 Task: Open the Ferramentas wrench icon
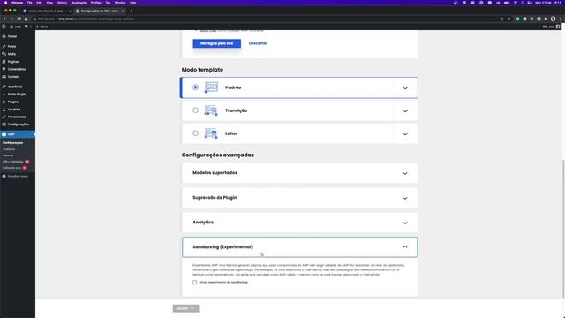pyautogui.click(x=4, y=117)
